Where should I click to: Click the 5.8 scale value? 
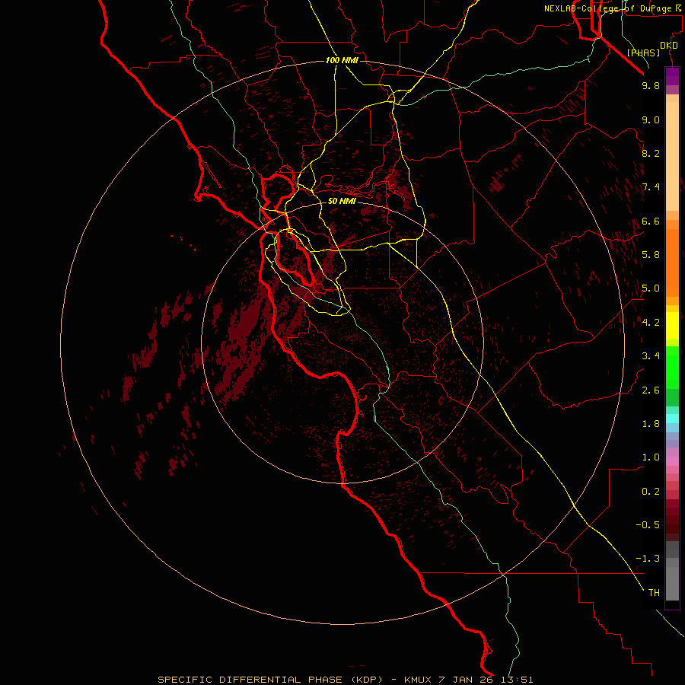tap(651, 255)
